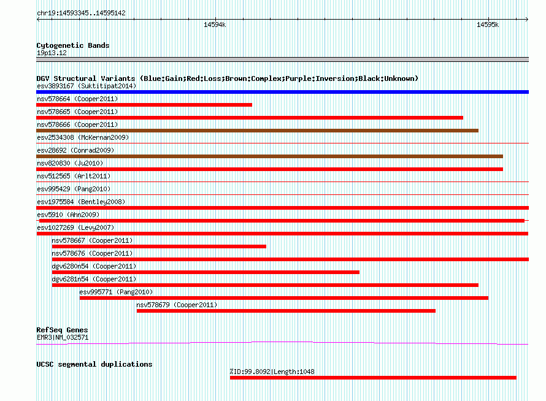
Task: Open the DGV Structural Variants track title
Action: (x=228, y=78)
